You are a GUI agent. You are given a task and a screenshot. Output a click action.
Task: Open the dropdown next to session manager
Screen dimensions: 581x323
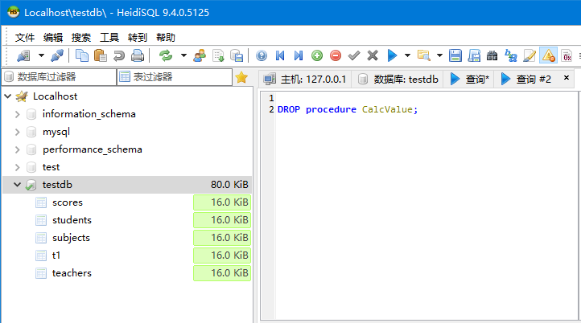click(x=41, y=56)
